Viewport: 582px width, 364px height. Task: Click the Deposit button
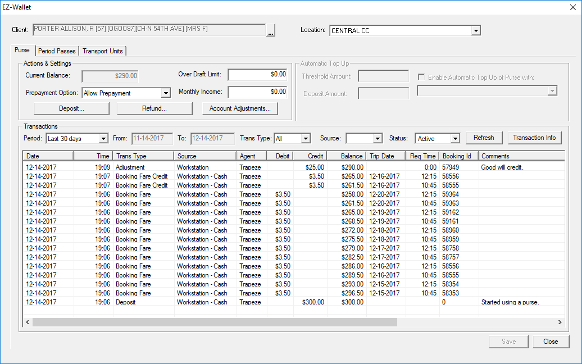(71, 108)
